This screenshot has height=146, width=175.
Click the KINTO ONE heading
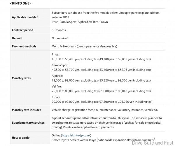point(21,3)
